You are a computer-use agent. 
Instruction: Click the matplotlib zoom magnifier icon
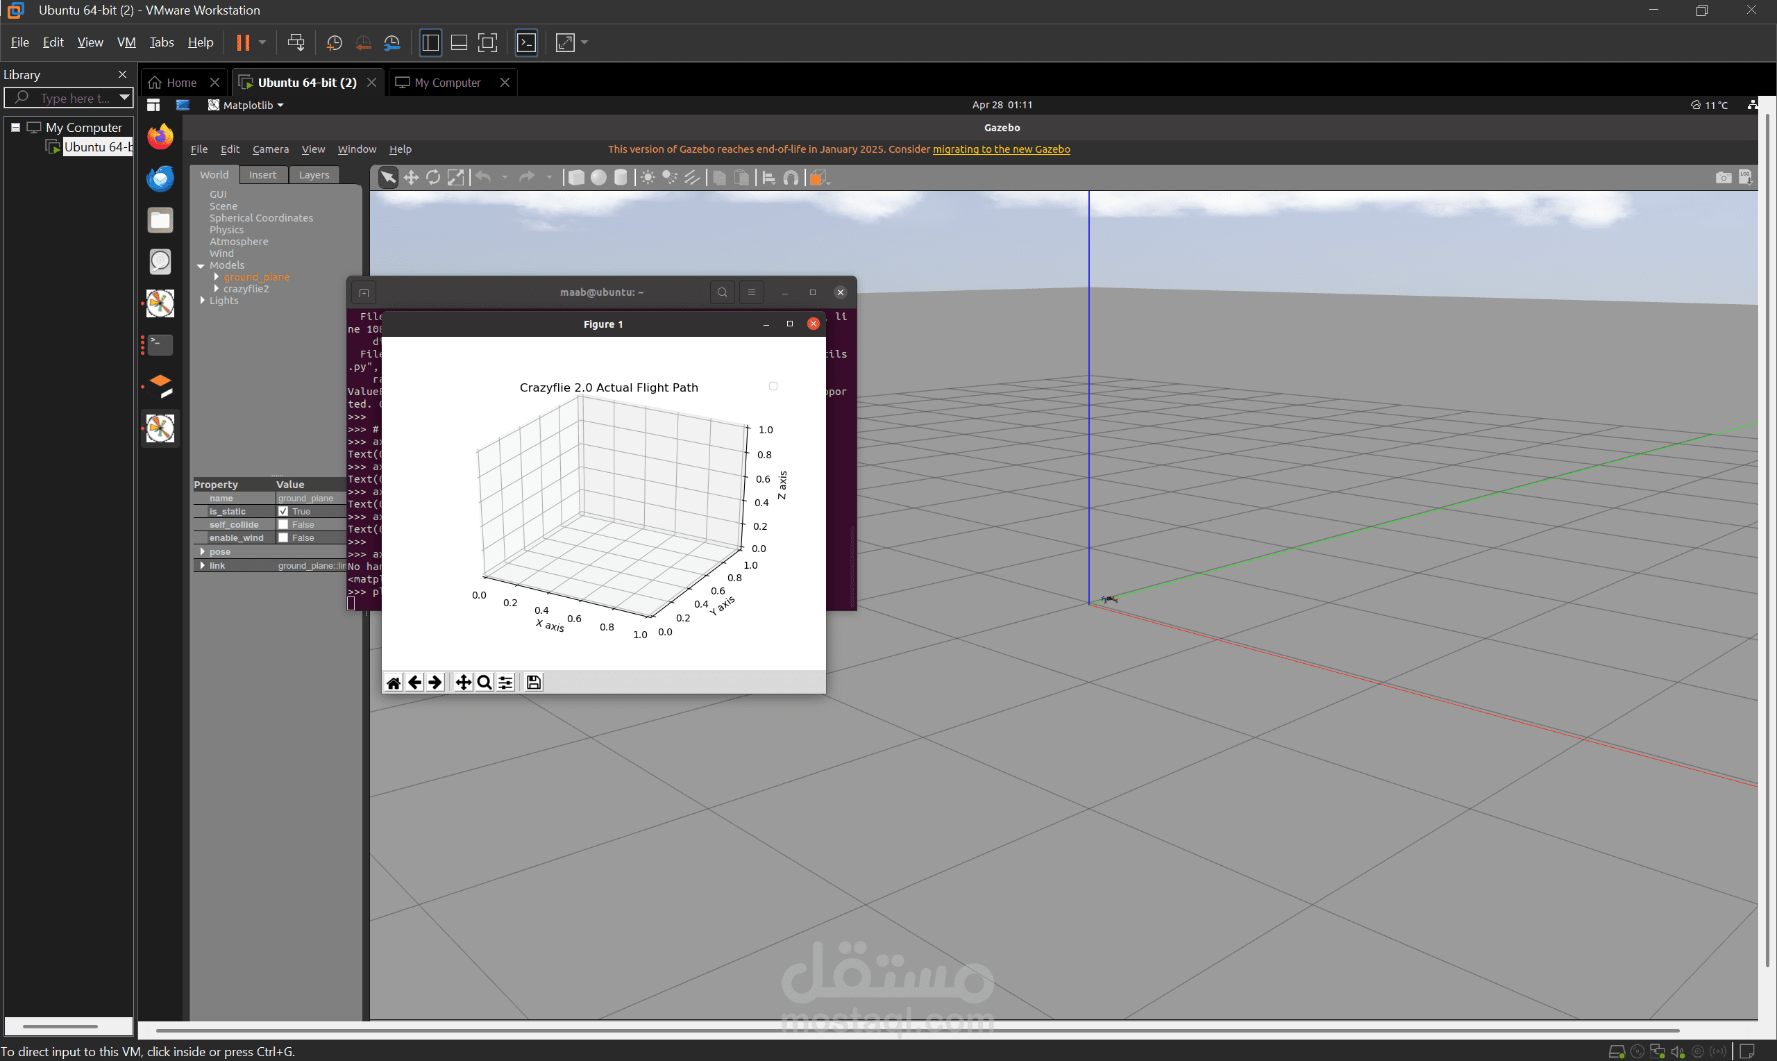click(x=485, y=682)
